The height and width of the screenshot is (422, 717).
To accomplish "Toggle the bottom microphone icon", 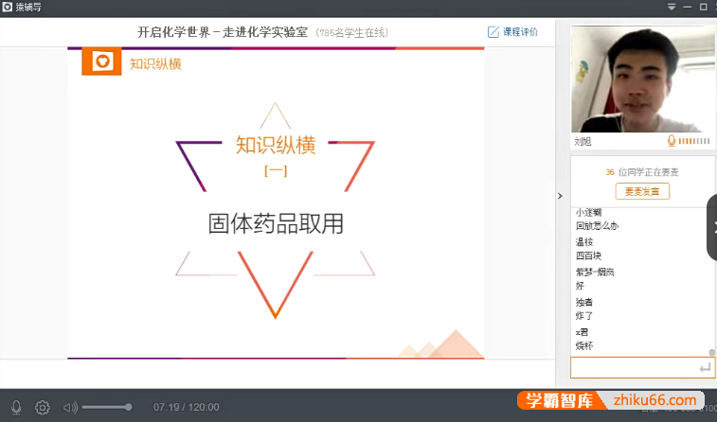I will 16,407.
